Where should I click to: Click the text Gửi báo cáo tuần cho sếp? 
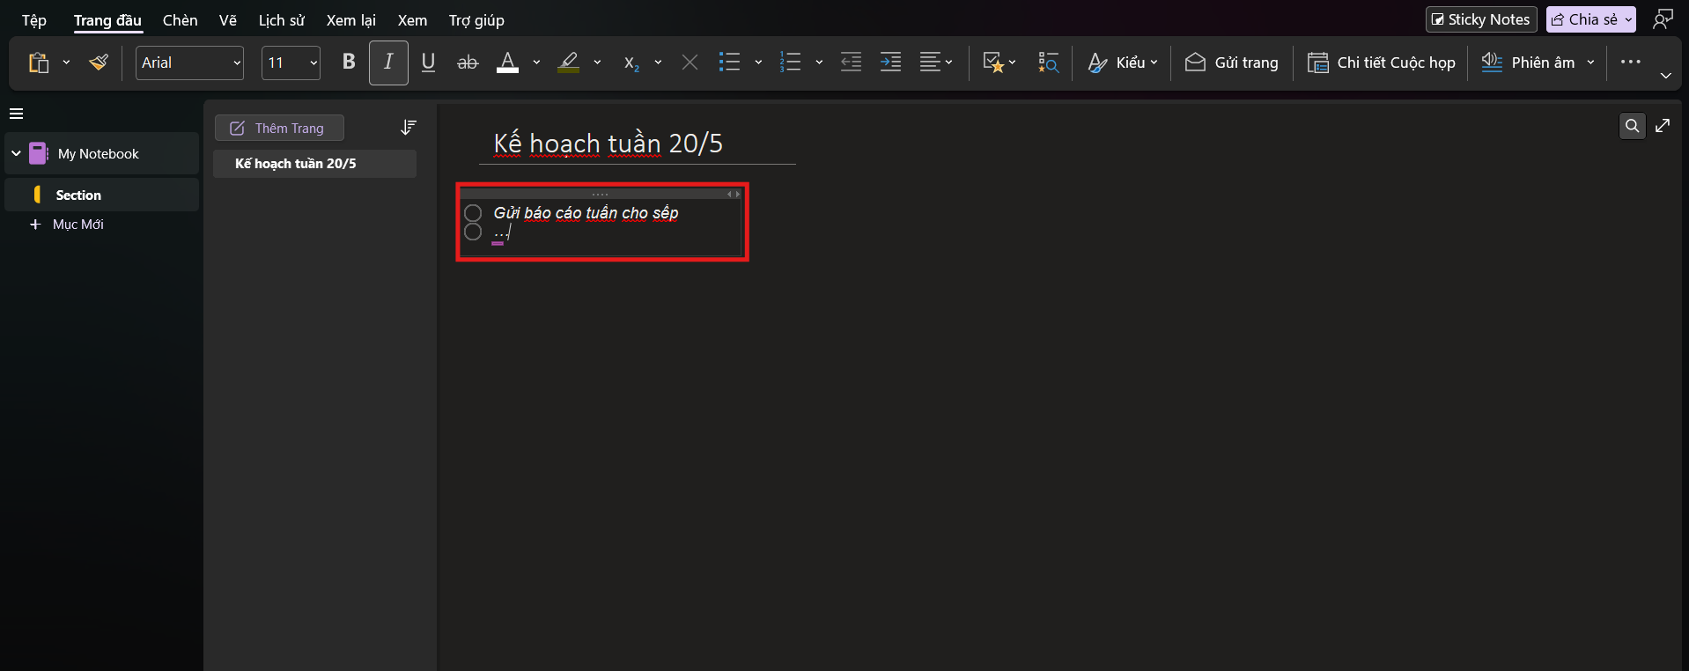click(586, 213)
